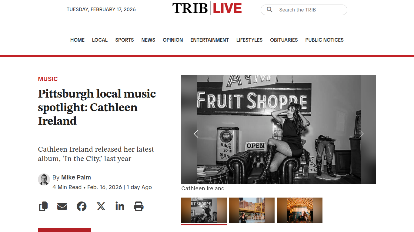This screenshot has width=414, height=232.
Task: Open author Mike Palm's profile
Action: click(x=76, y=177)
